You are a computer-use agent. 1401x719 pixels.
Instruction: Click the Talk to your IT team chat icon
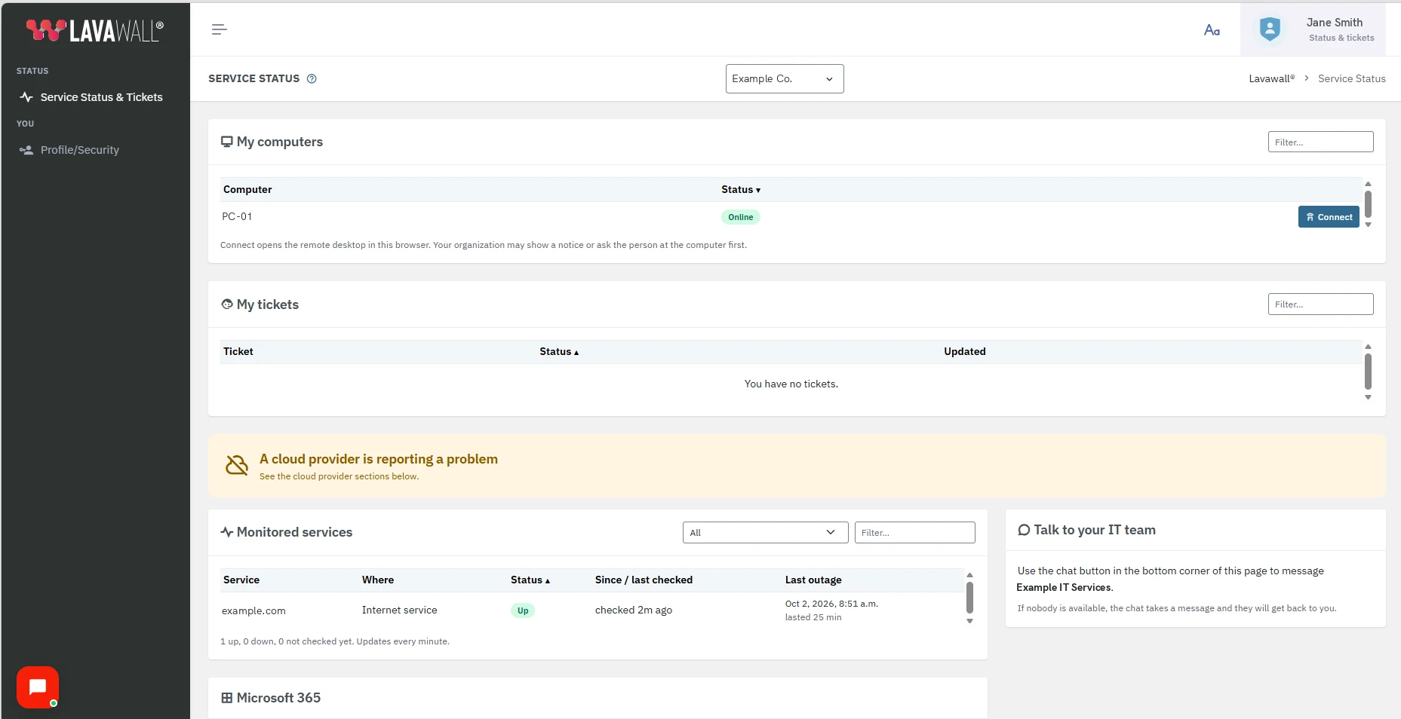(x=1024, y=530)
